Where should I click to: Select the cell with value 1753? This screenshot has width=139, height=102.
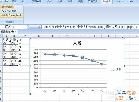14,43
